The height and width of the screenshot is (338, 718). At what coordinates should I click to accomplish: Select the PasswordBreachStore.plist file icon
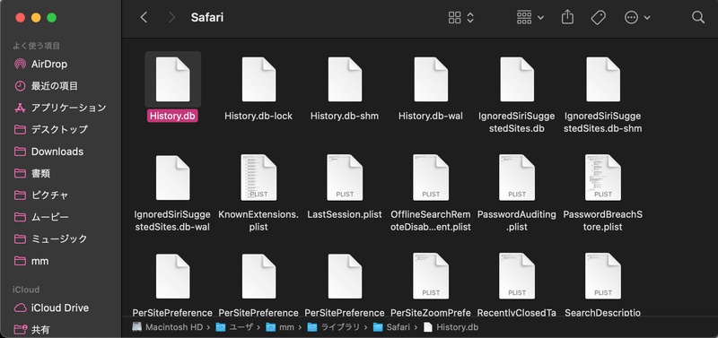[x=603, y=178]
